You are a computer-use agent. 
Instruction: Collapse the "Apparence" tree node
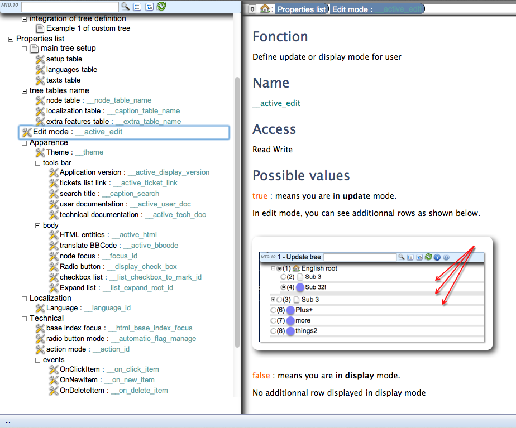click(x=24, y=142)
